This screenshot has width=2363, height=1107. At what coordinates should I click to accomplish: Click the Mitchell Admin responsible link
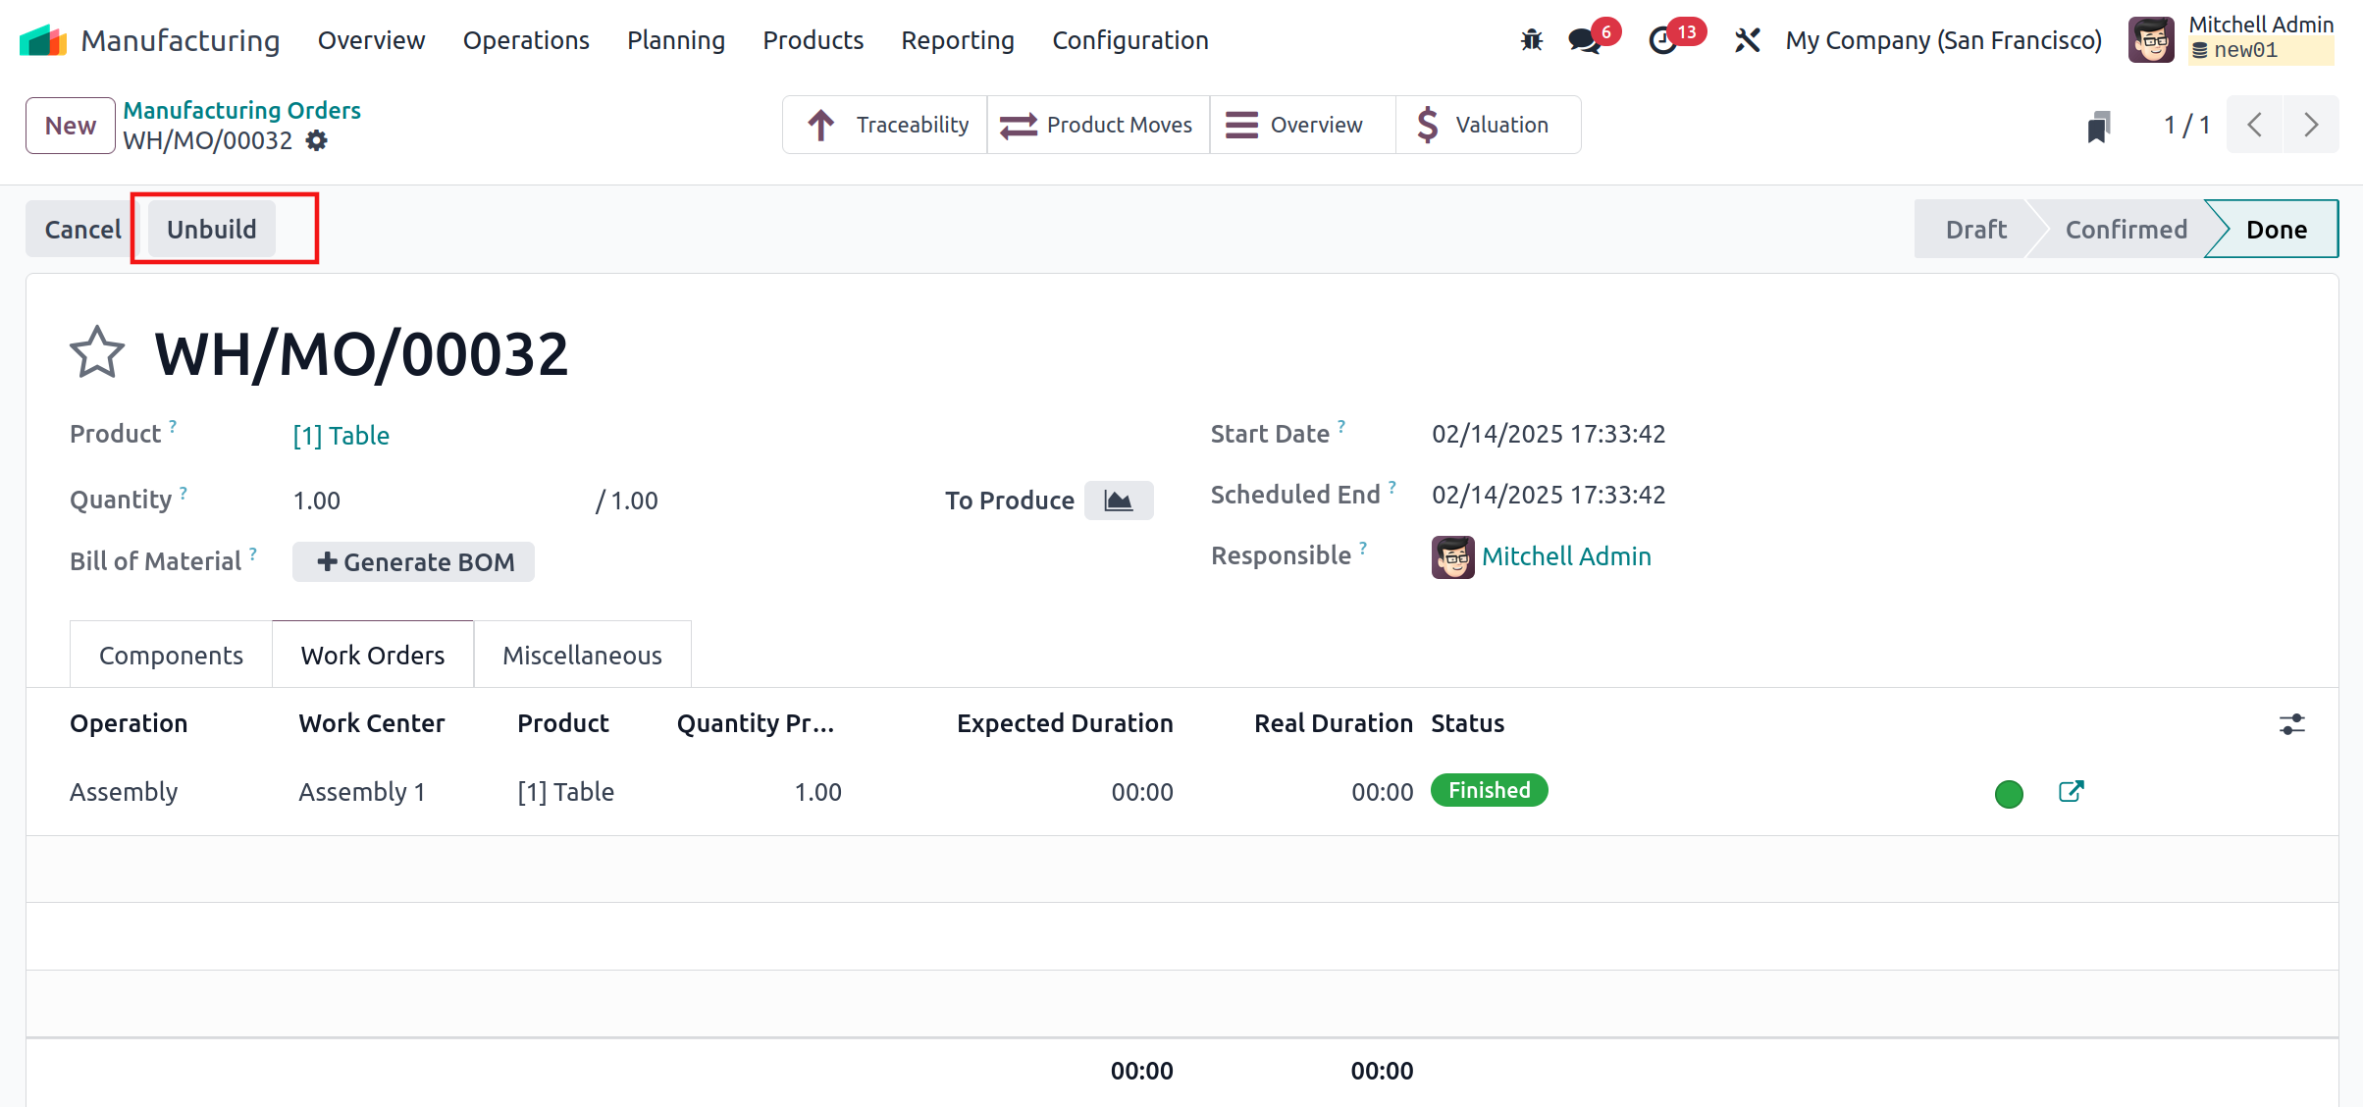coord(1566,556)
